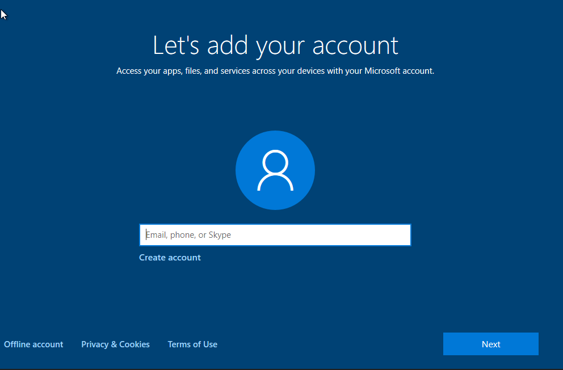Click the Microsoft account description text
The height and width of the screenshot is (370, 563).
click(x=275, y=71)
